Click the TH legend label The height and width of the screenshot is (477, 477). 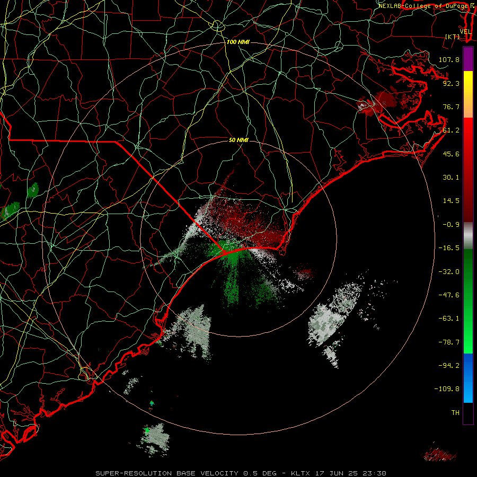point(455,413)
